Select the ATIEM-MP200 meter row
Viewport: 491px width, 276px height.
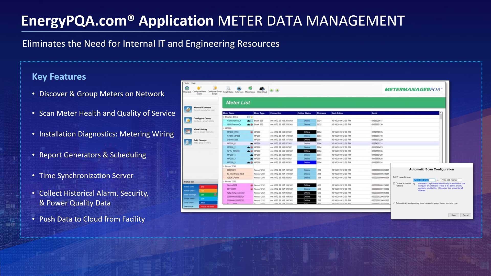pos(331,136)
